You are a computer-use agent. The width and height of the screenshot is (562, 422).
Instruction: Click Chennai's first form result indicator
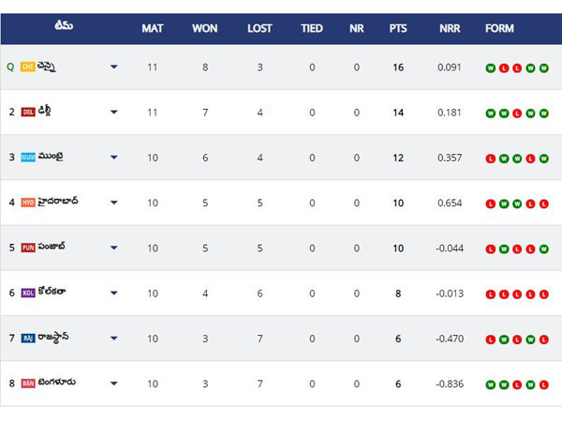490,68
